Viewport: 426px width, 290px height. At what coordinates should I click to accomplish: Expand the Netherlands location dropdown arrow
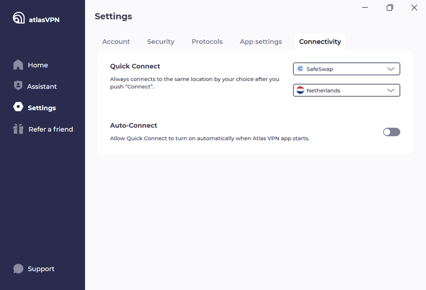point(391,90)
